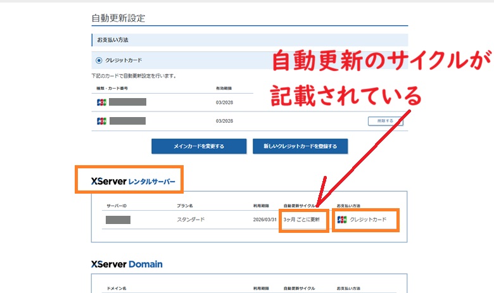Click the スタンダード plan name
Viewport: 494px width, 293px height.
(x=191, y=220)
